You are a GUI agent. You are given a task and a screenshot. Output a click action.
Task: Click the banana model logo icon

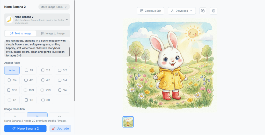tap(10, 20)
